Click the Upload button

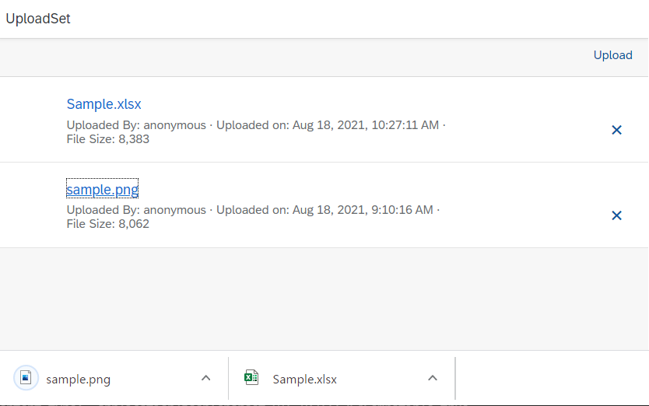point(612,55)
